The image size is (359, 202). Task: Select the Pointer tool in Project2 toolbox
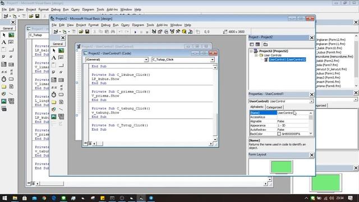[54, 50]
